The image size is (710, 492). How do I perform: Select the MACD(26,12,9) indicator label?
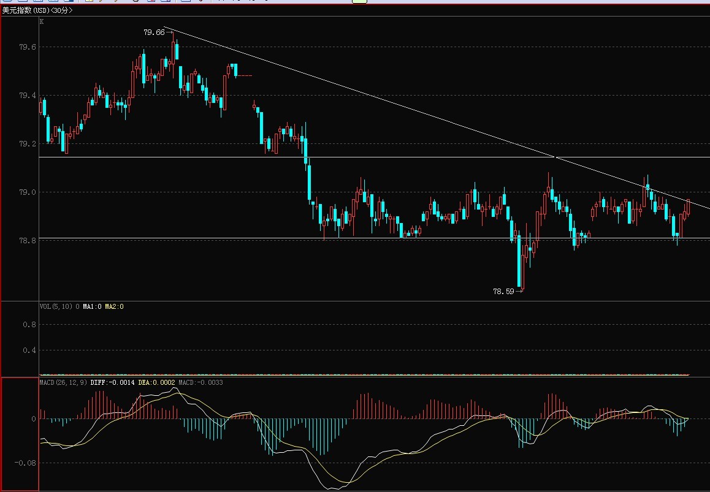[63, 382]
